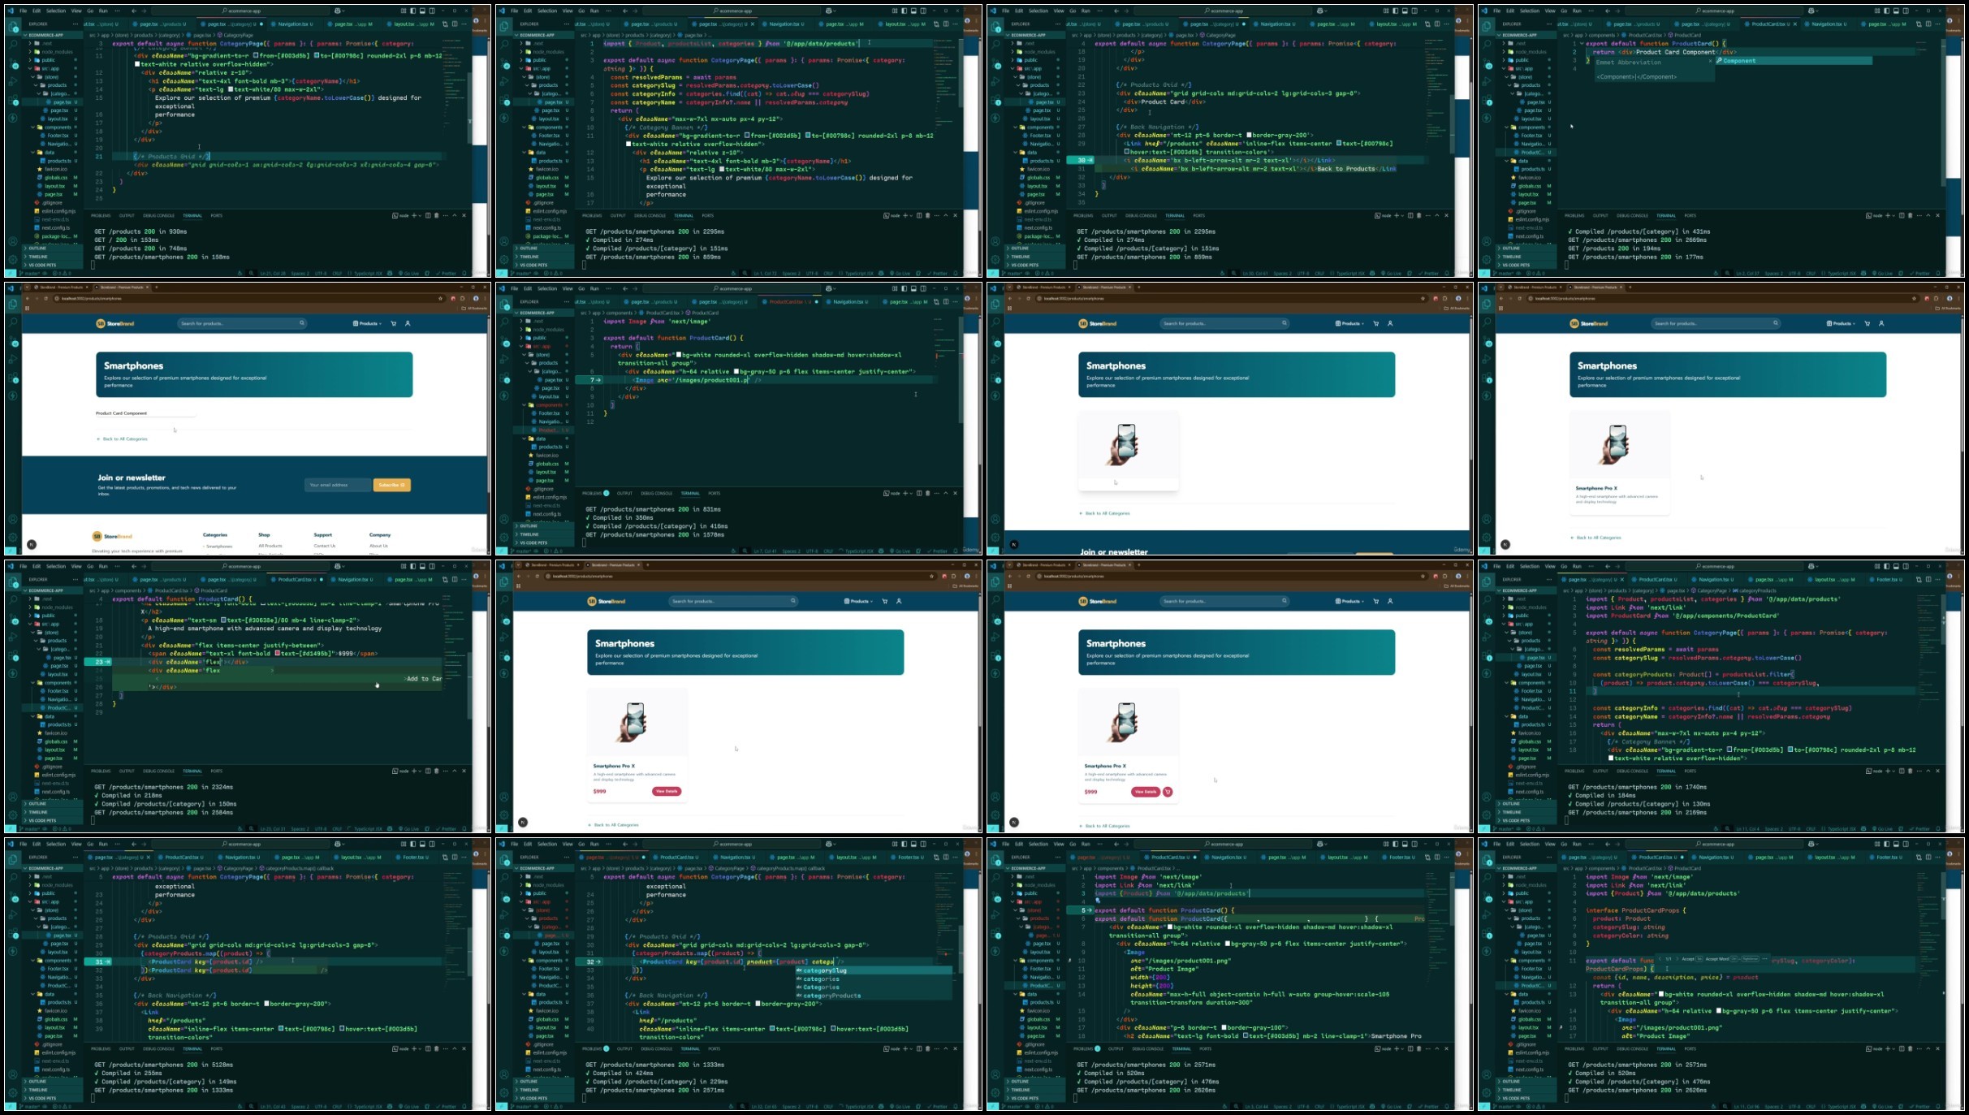
Task: Click the Product Card Component placeholder text
Action: [122, 413]
